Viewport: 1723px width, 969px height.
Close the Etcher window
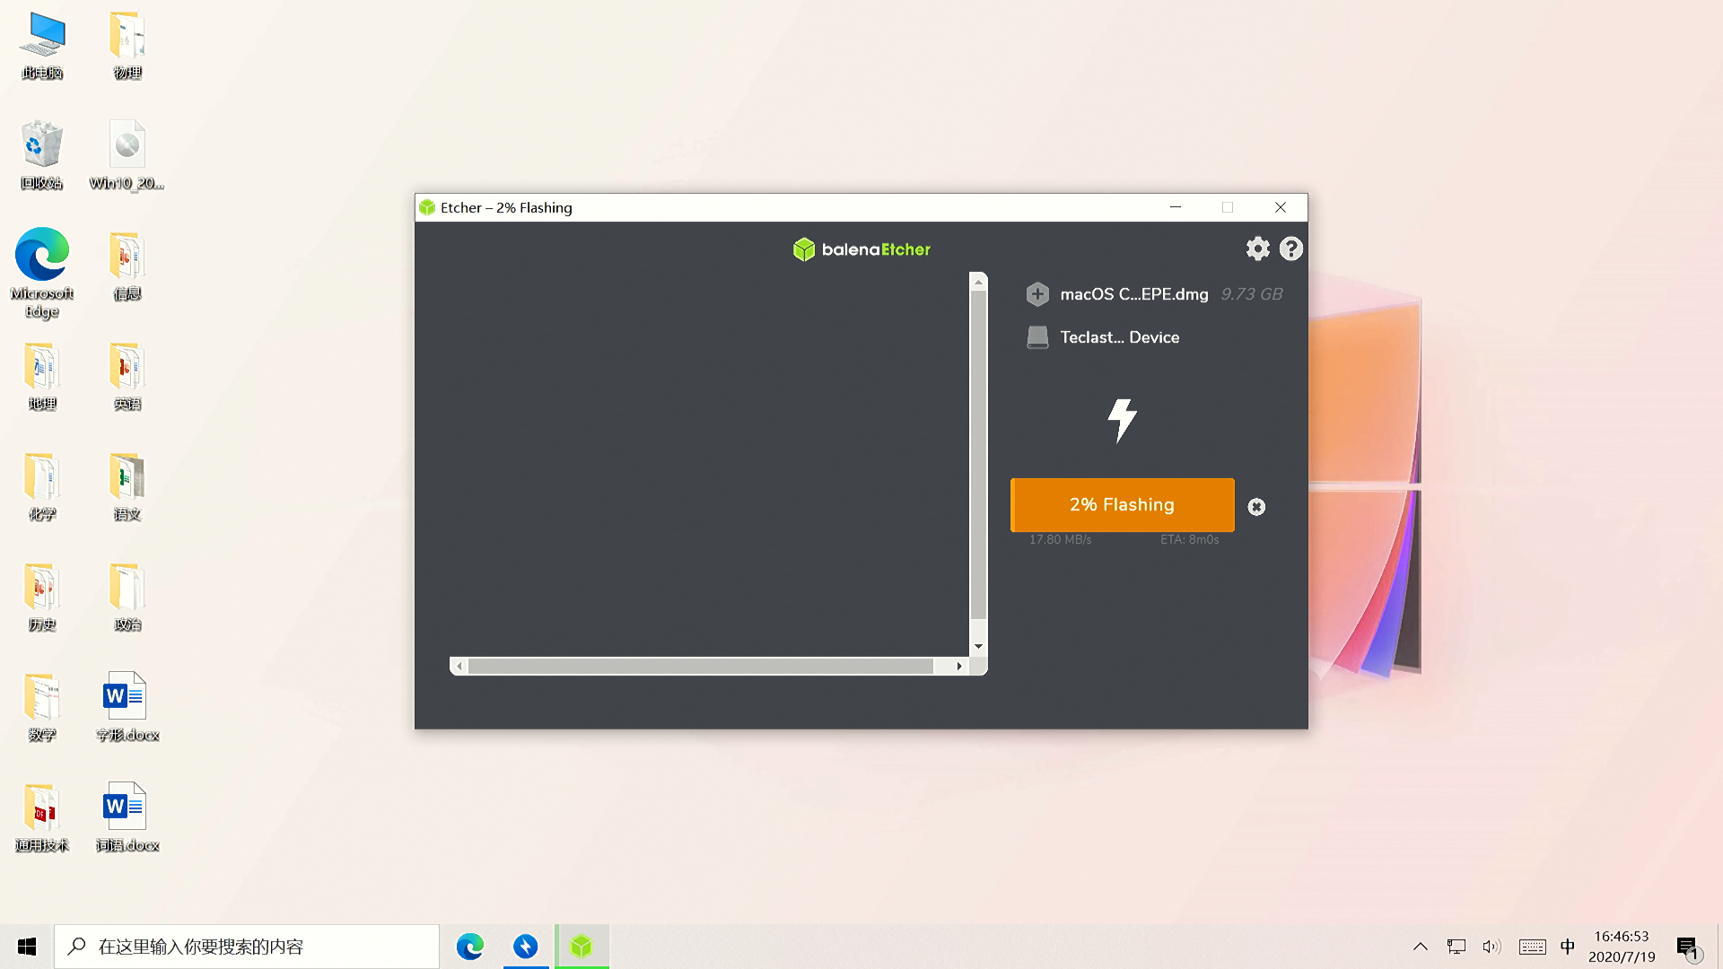[1281, 207]
